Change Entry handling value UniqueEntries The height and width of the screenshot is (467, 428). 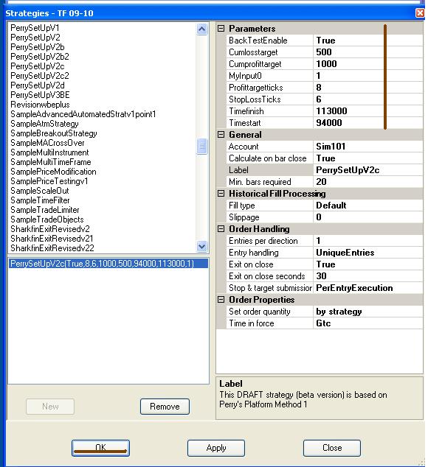(x=368, y=253)
